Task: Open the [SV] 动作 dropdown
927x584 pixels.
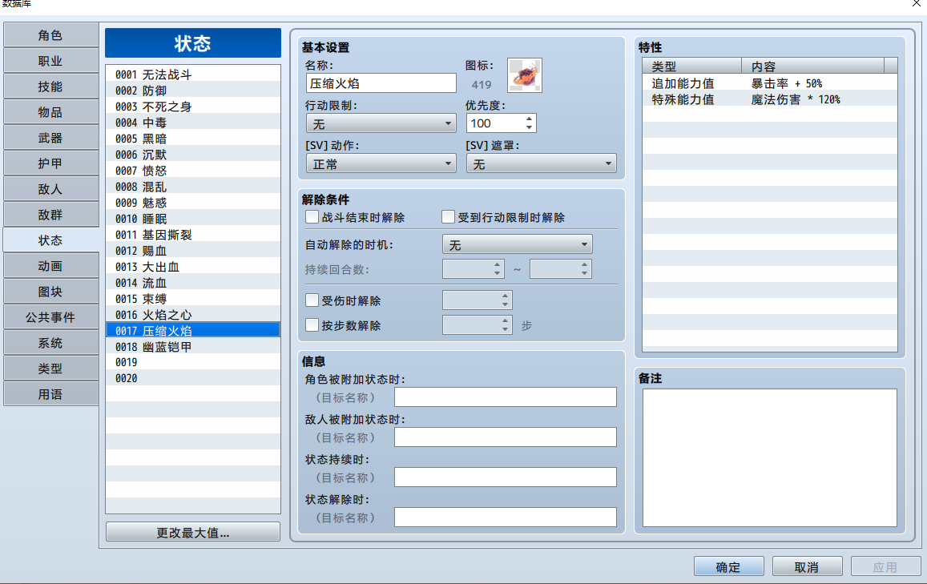Action: [381, 163]
